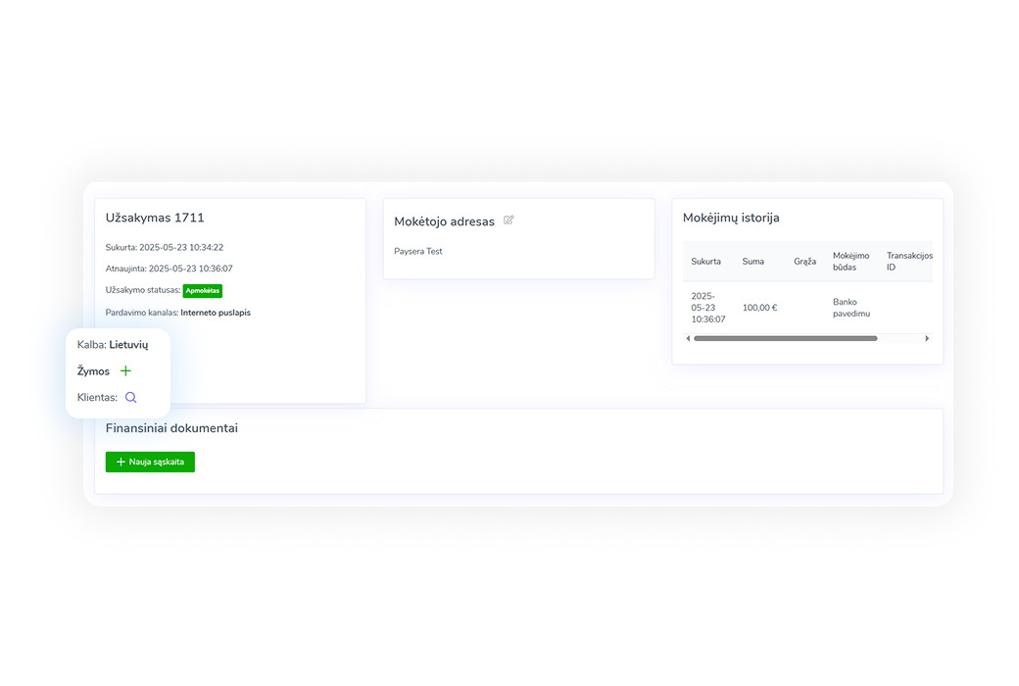The image size is (1019, 686).
Task: Click the Paysera Test payer address text
Action: coord(418,252)
